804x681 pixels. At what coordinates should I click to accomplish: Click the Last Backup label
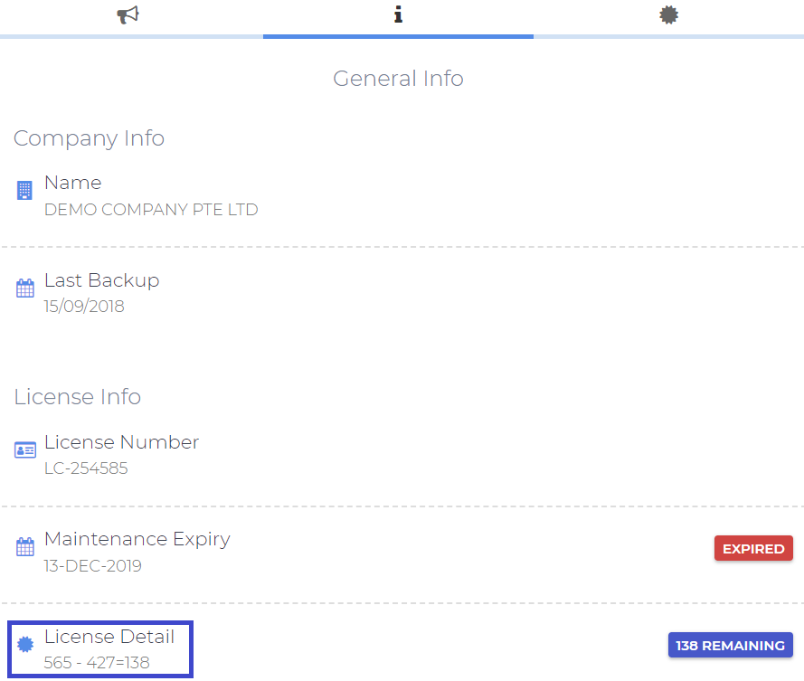tap(101, 280)
